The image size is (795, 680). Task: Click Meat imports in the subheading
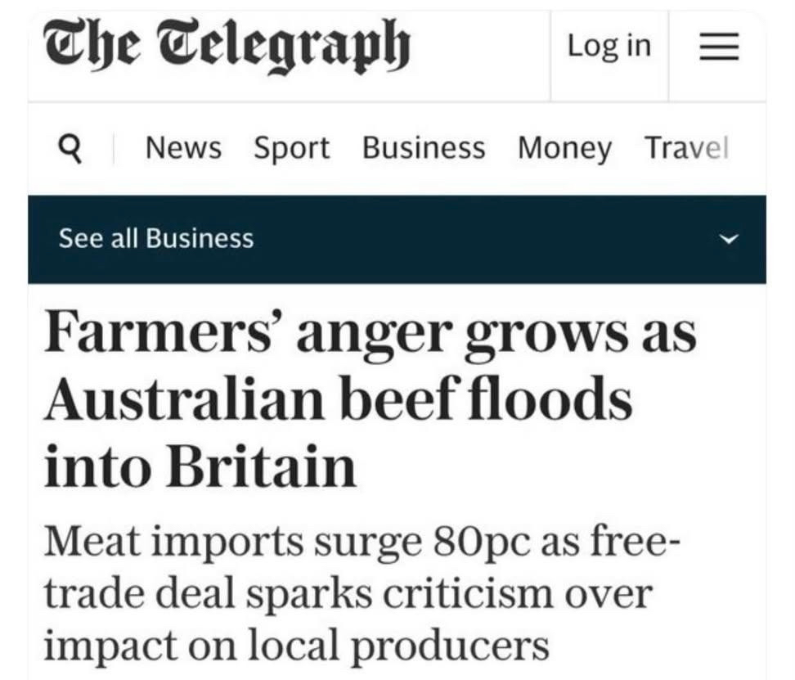coord(168,543)
